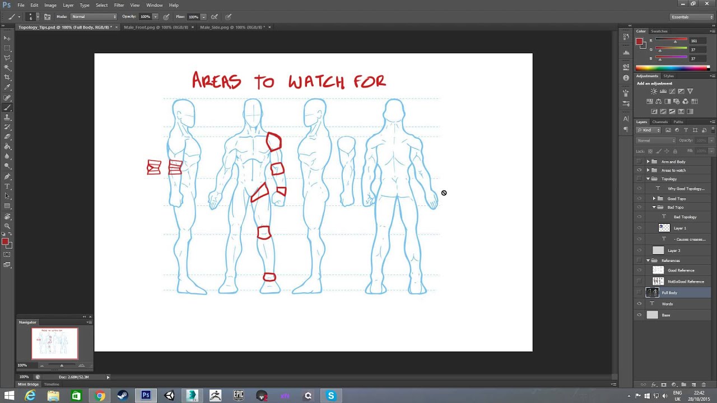The image size is (717, 403).
Task: Add a Vibrance adjustment
Action: point(690,91)
